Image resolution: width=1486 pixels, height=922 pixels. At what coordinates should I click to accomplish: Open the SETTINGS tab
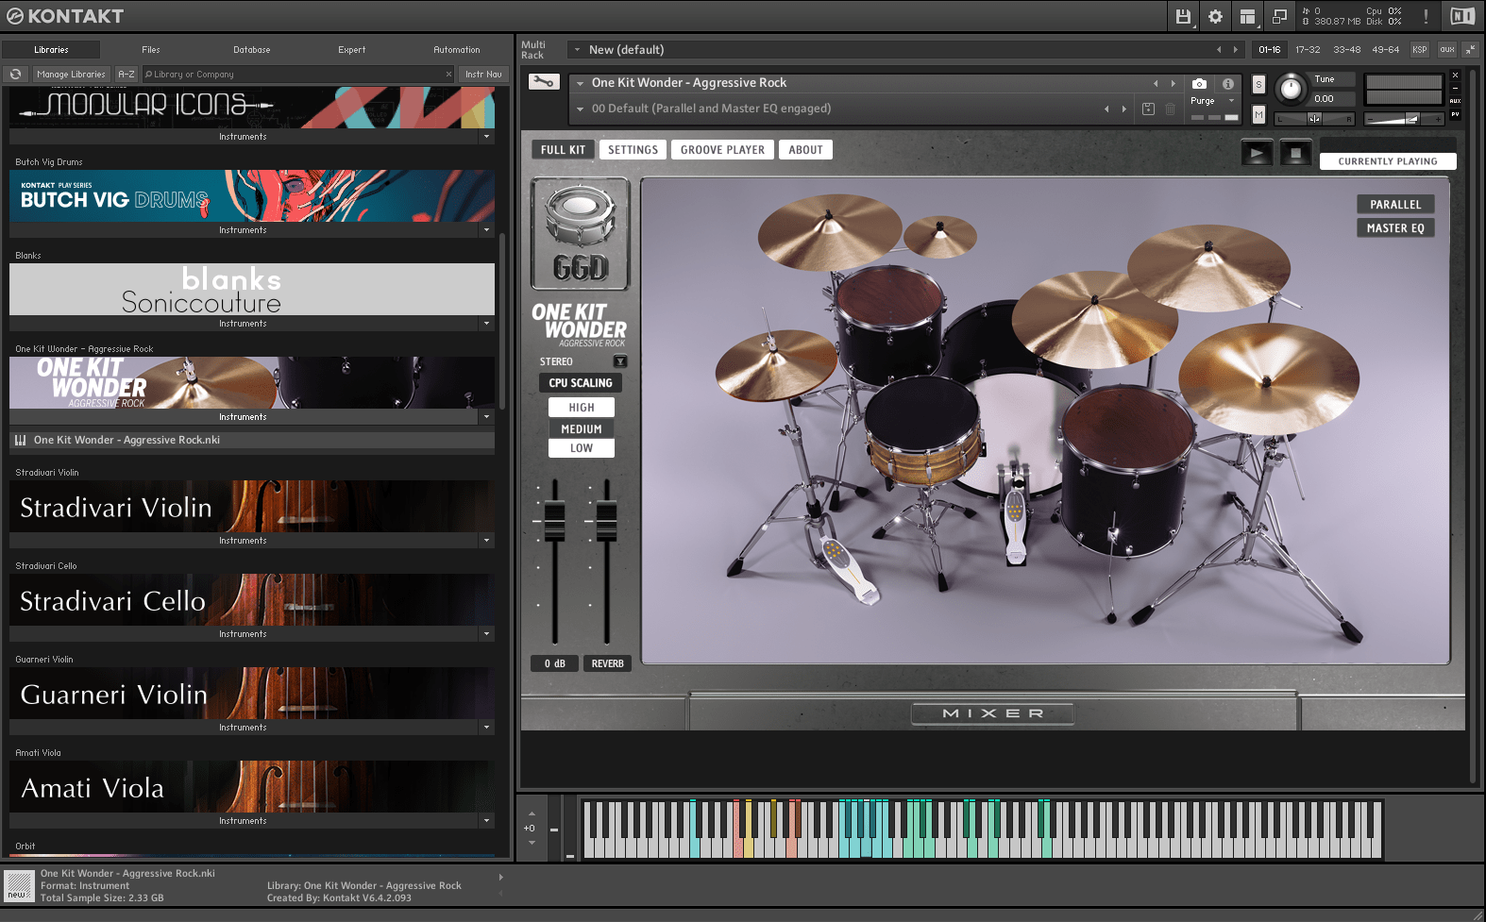(633, 149)
